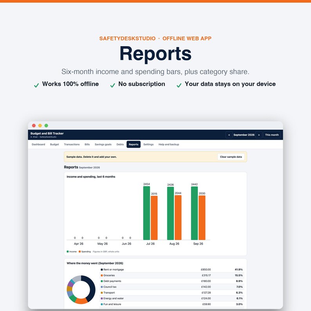Click the £315.17 amount cell
The height and width of the screenshot is (311, 311).
(206, 275)
